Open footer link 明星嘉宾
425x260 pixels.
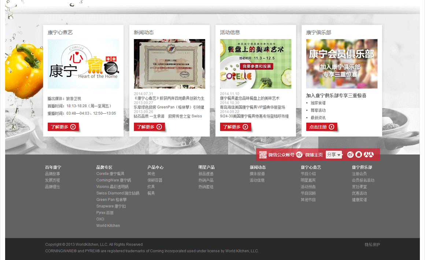308,180
